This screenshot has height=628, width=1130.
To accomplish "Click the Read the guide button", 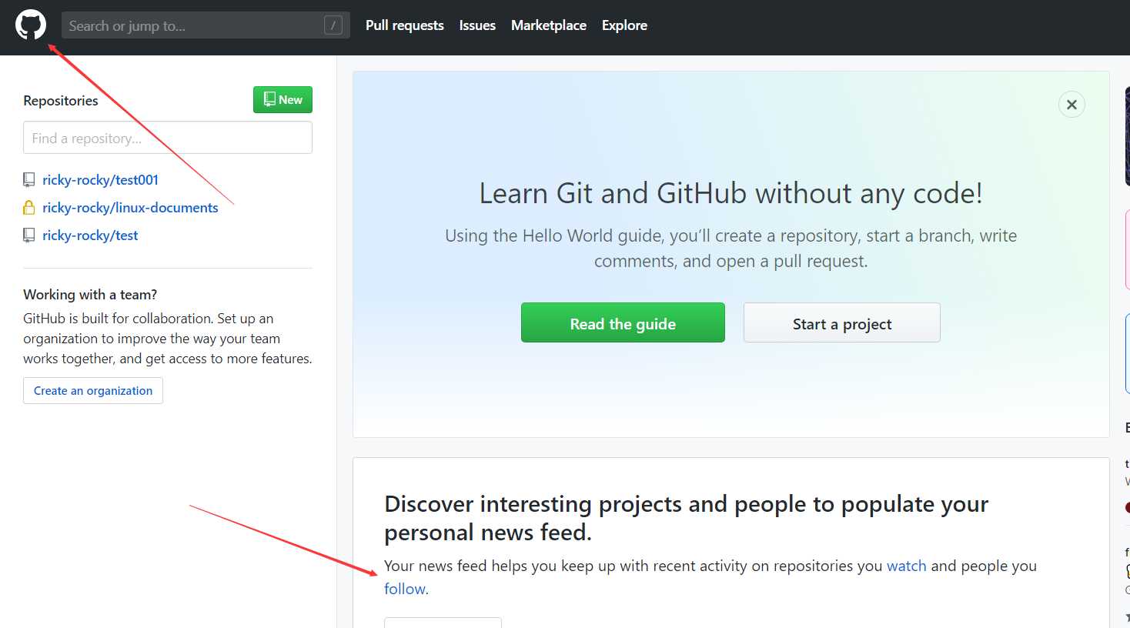I will (623, 323).
